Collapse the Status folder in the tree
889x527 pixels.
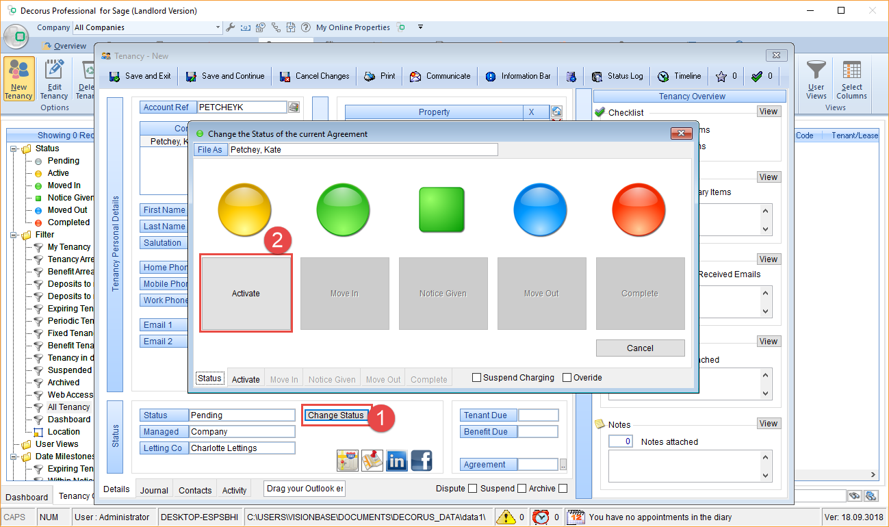click(13, 149)
